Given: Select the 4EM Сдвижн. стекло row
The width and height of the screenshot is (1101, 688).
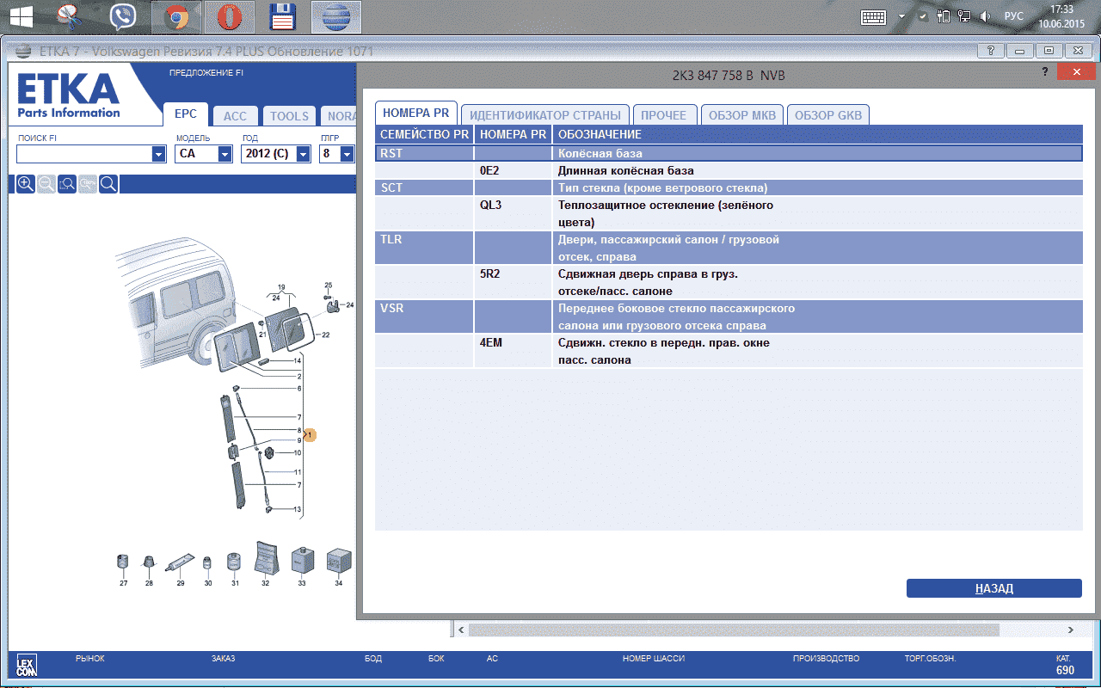Looking at the screenshot, I should coord(729,351).
